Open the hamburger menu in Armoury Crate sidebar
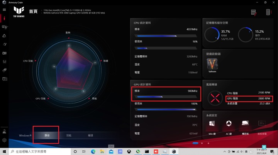 [4, 10]
